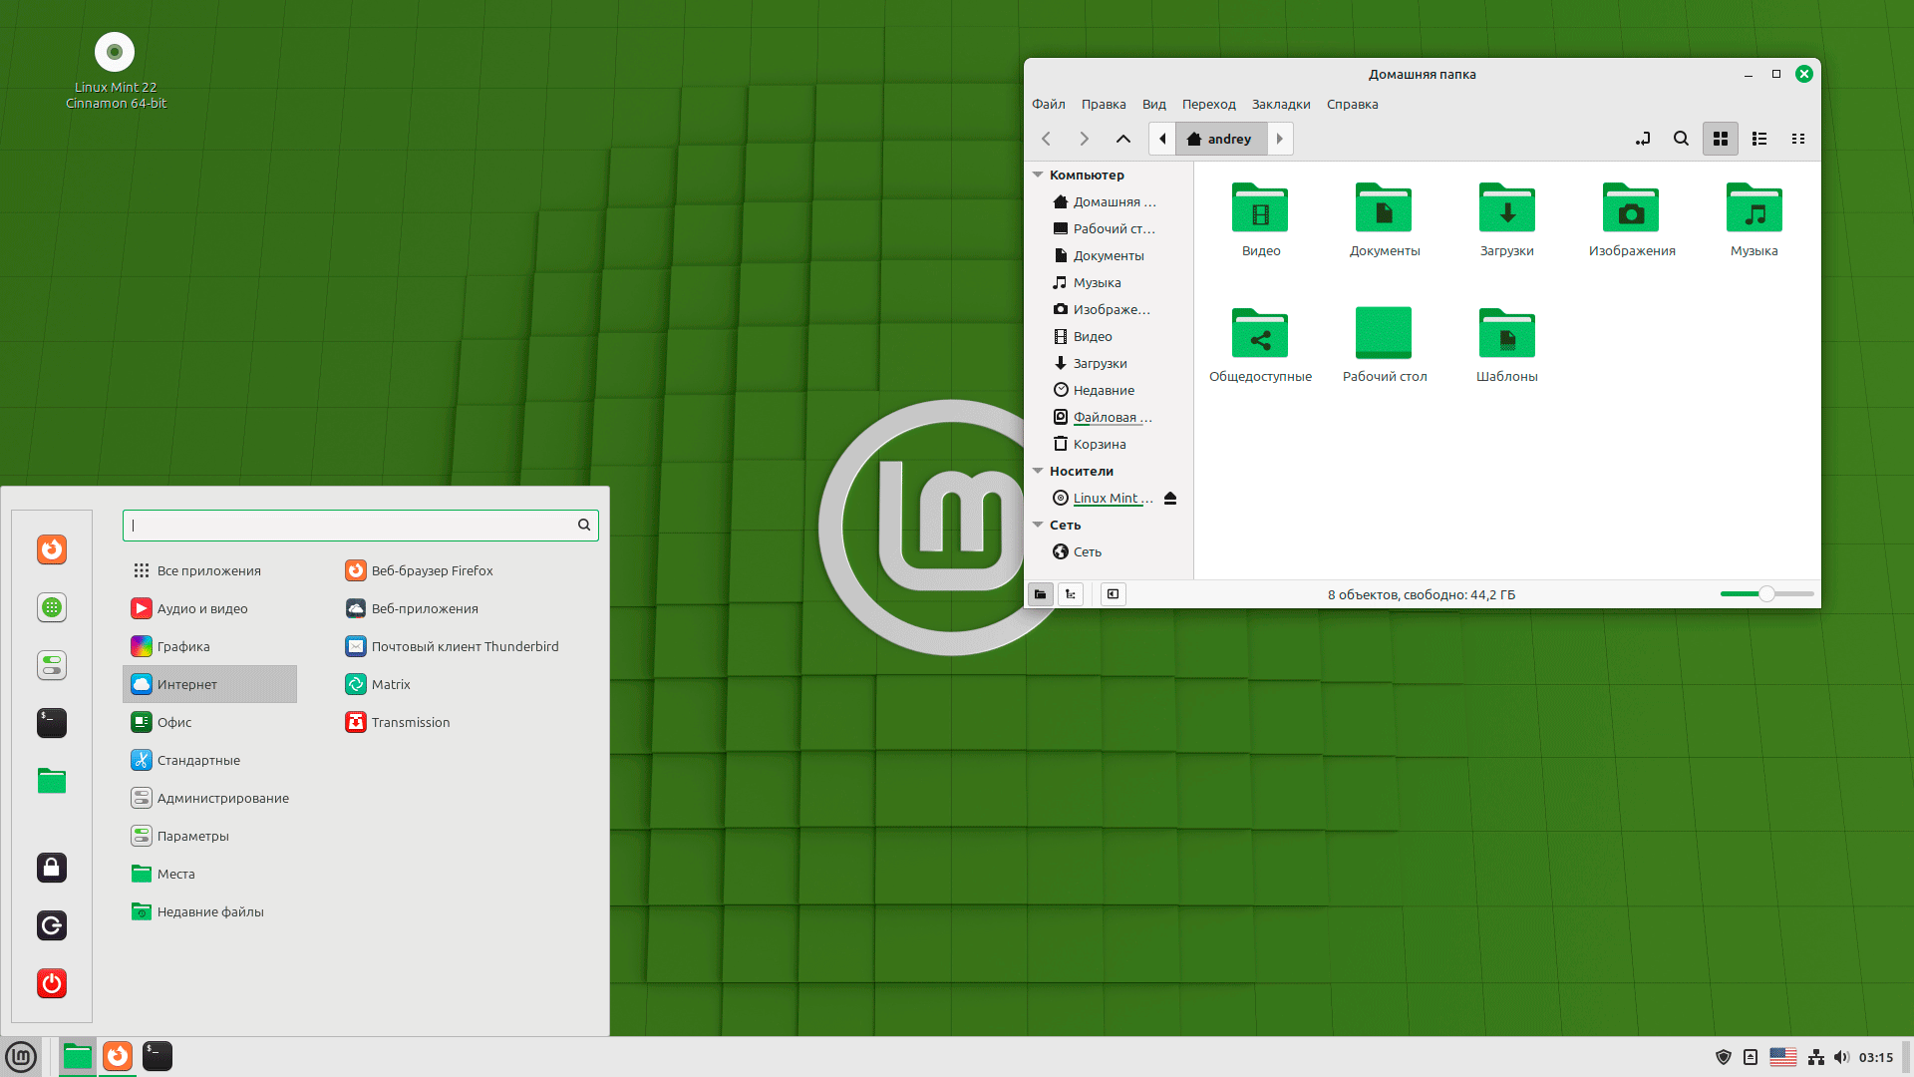The image size is (1914, 1077).
Task: Adjust the icon zoom slider
Action: 1766,594
